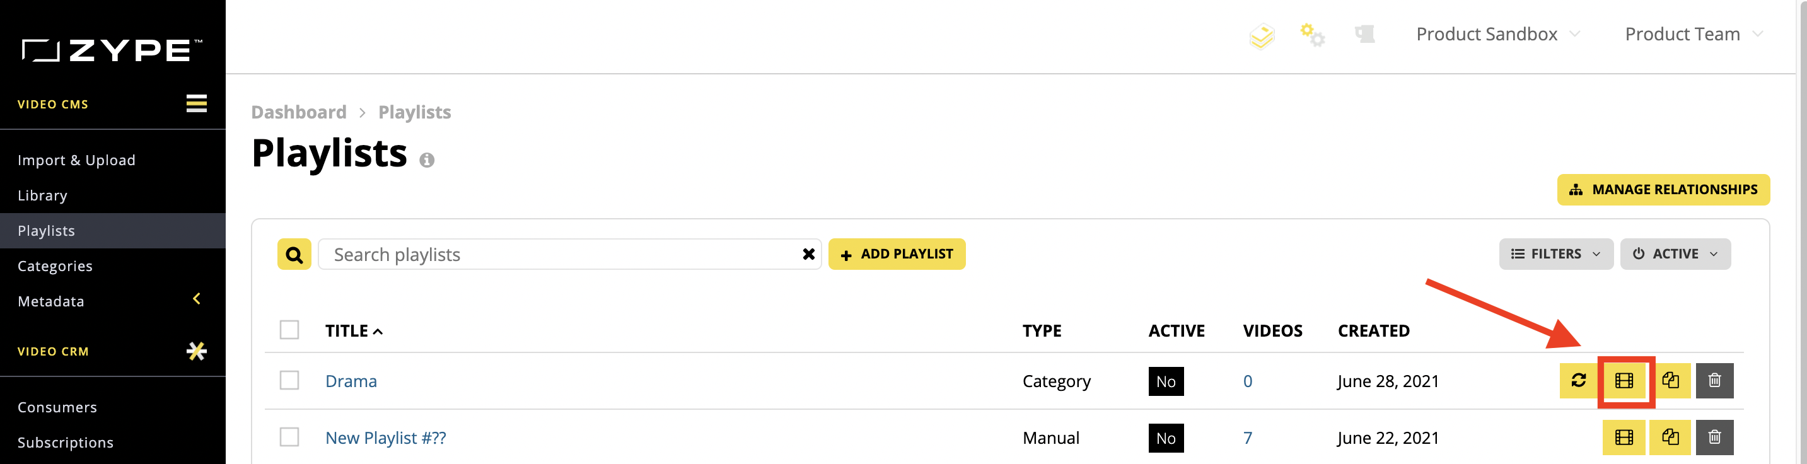Open the Drama playlist link
Screen dimensions: 1807x464
(x=351, y=381)
